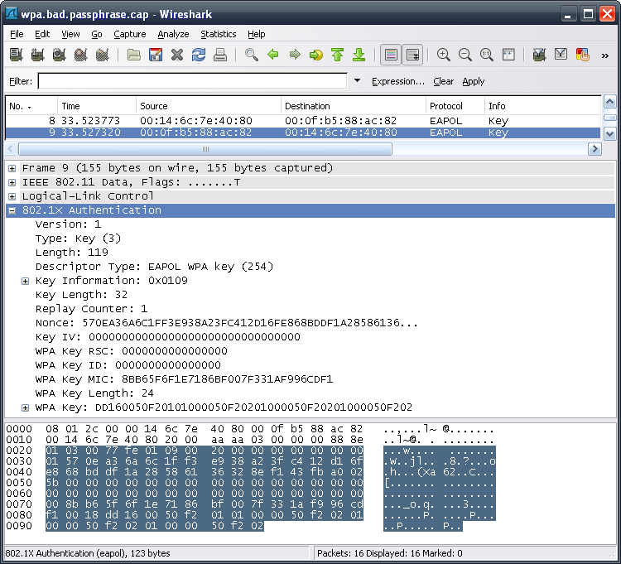
Task: Click the Find packet magnifier icon
Action: coord(252,55)
